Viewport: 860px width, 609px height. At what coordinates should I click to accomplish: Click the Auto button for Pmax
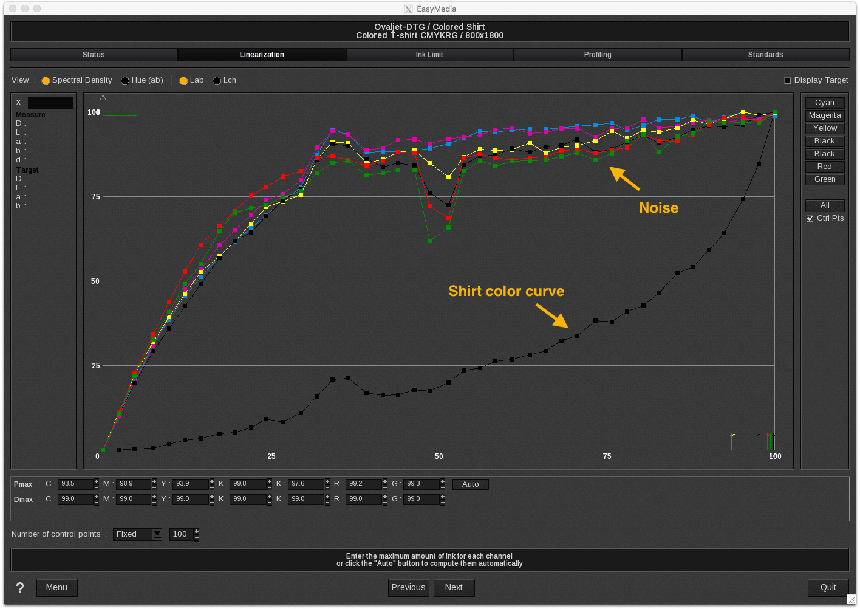[x=470, y=484]
